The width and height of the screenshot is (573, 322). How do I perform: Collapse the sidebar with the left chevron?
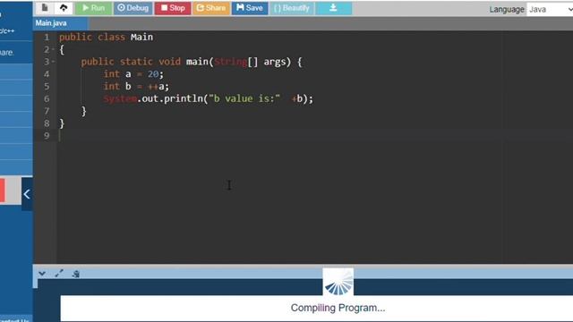(27, 194)
